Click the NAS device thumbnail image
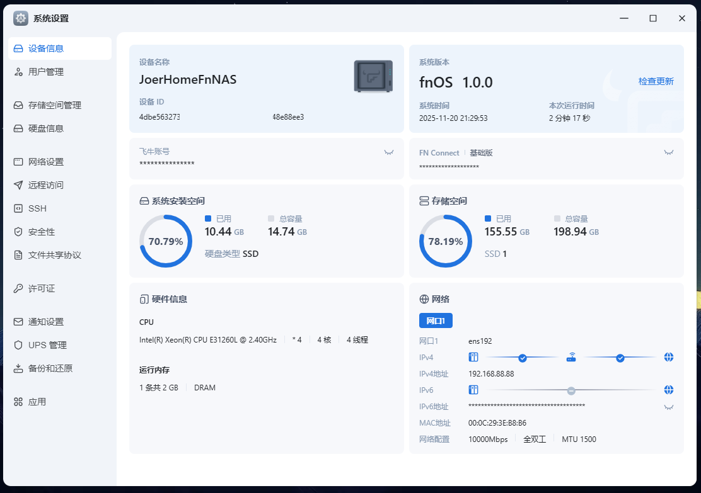Image resolution: width=701 pixels, height=493 pixels. (x=373, y=77)
